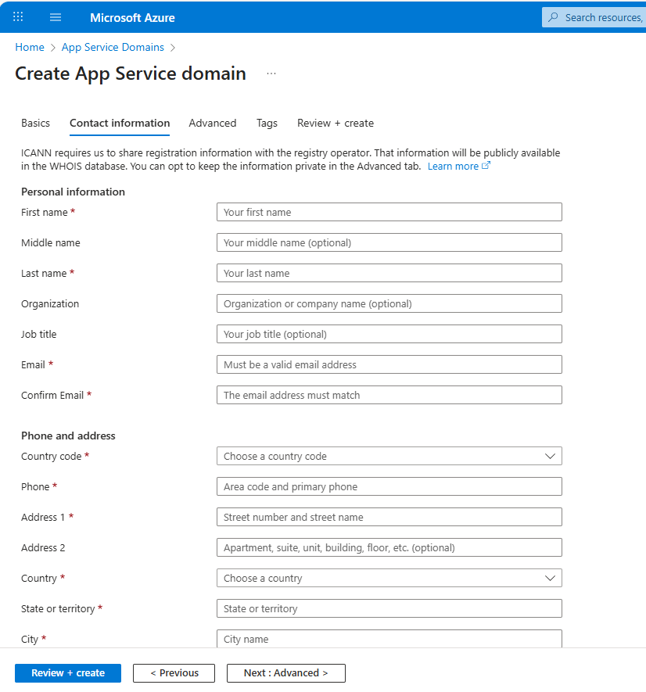This screenshot has height=692, width=646.
Task: Click the Phone and address heading
Action: click(x=68, y=436)
